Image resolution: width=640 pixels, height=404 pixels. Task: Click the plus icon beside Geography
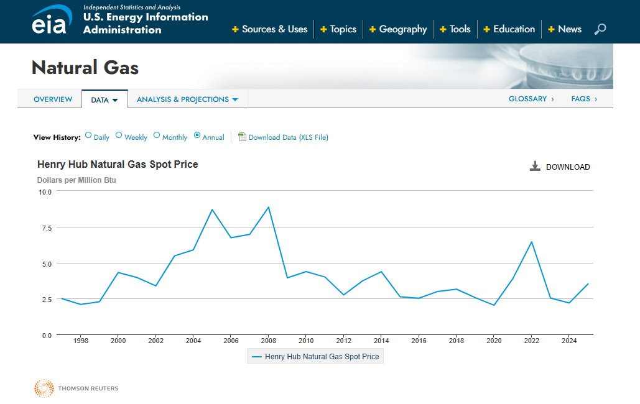coord(372,29)
